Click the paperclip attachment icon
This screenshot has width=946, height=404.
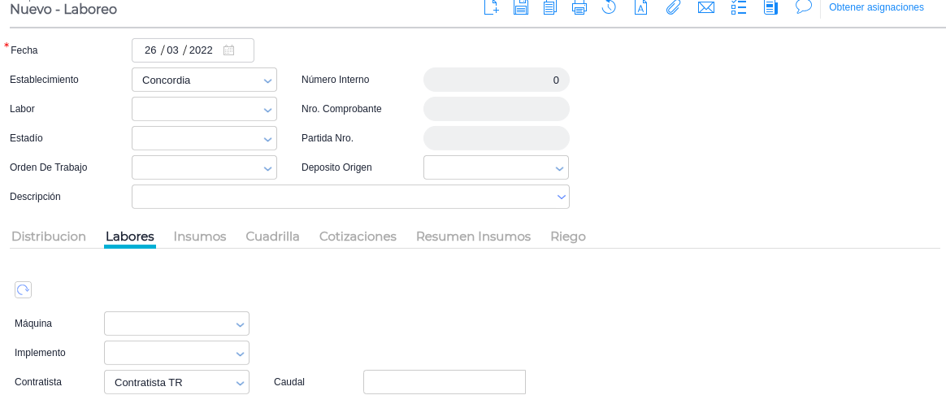(x=673, y=7)
